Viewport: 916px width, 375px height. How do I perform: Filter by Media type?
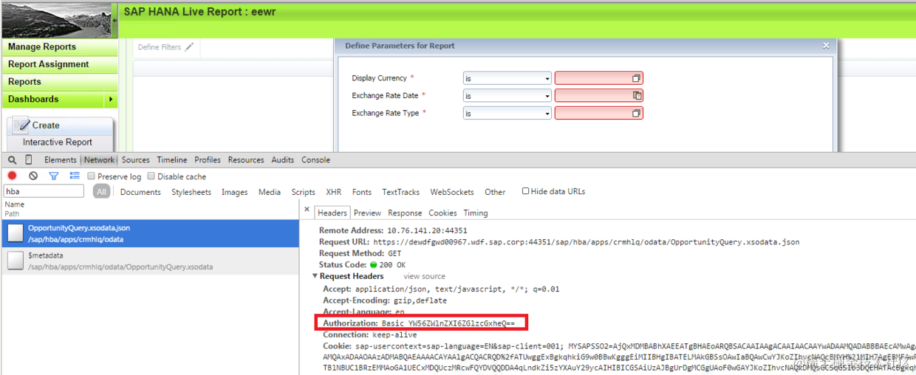pyautogui.click(x=270, y=192)
